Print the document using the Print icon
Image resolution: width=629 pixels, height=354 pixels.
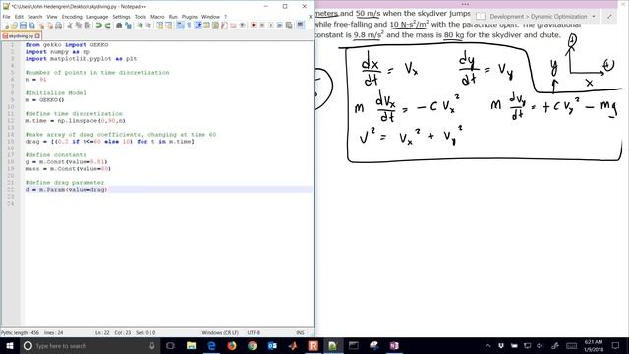tap(59, 25)
